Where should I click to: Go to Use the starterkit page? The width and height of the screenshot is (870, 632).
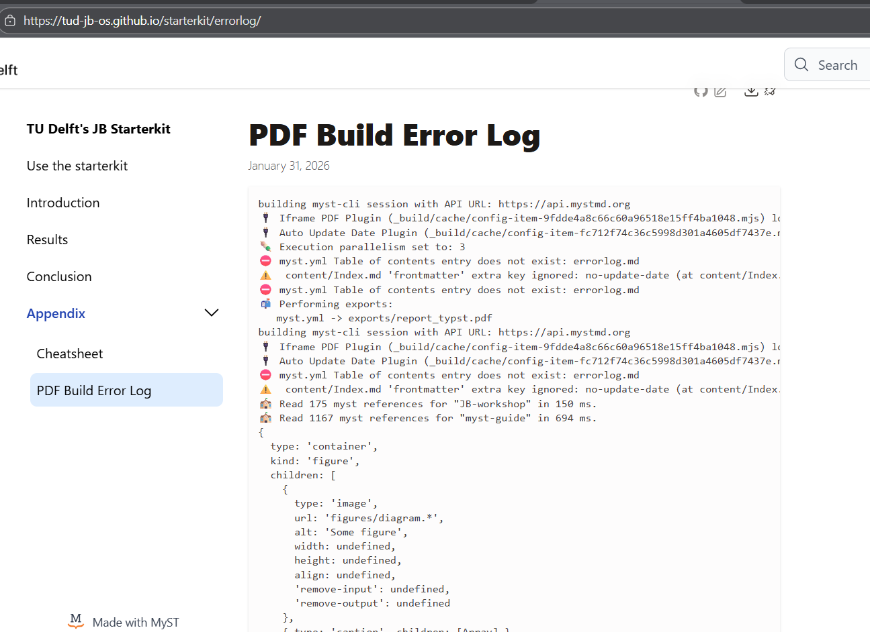pyautogui.click(x=77, y=166)
